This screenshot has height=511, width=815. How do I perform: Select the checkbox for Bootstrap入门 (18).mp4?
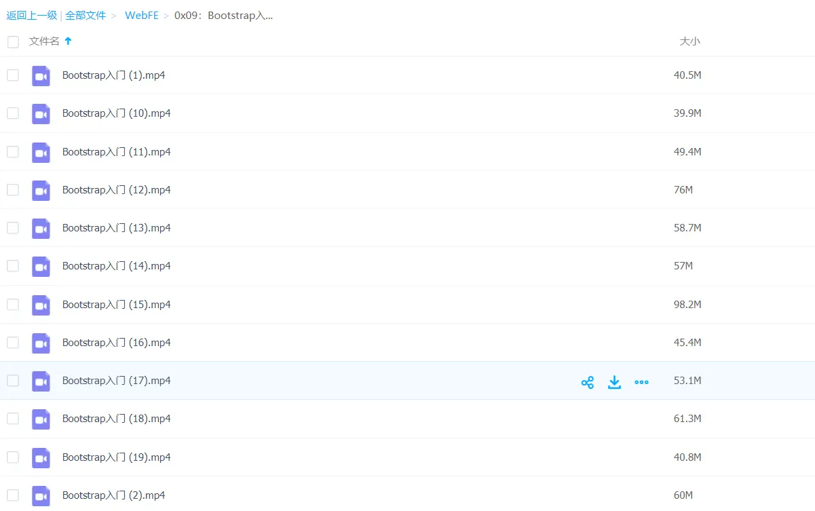[x=13, y=419]
